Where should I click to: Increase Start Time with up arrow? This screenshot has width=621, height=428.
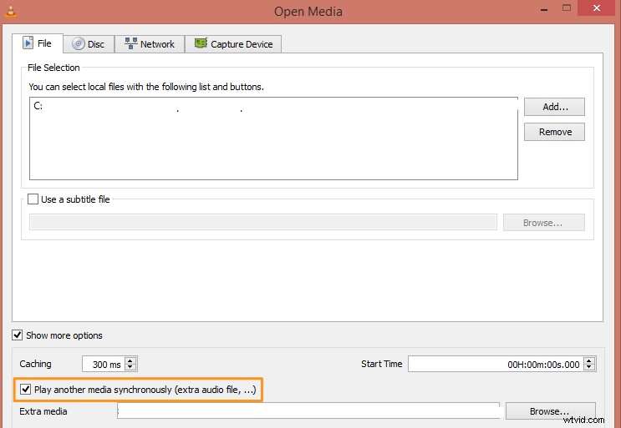click(x=590, y=360)
